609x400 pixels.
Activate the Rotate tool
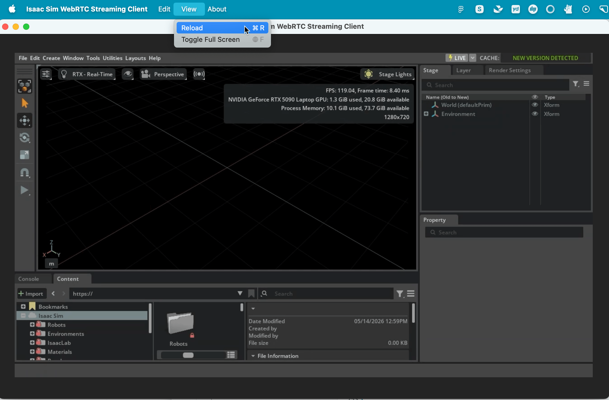pos(25,138)
